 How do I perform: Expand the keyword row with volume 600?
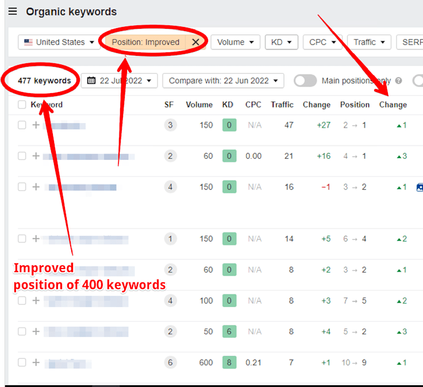36,362
